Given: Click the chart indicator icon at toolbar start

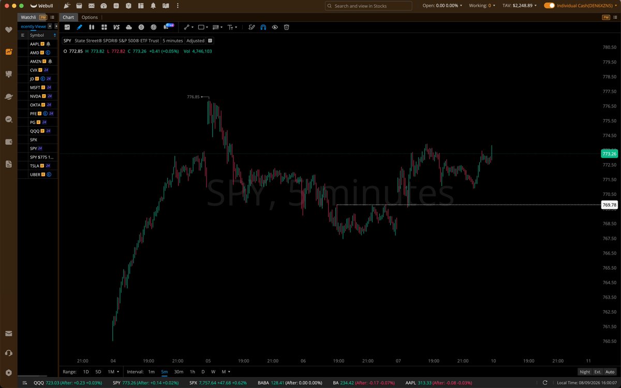Looking at the screenshot, I should (x=67, y=27).
